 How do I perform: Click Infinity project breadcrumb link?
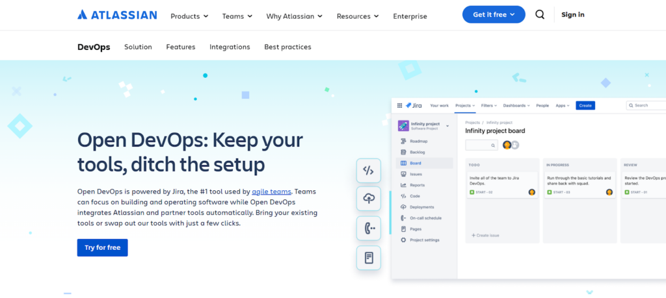tap(499, 123)
